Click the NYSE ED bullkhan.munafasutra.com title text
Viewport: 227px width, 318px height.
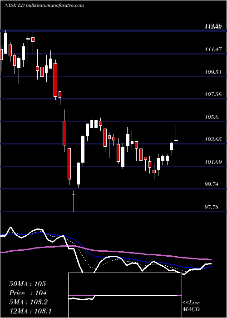(x=44, y=5)
